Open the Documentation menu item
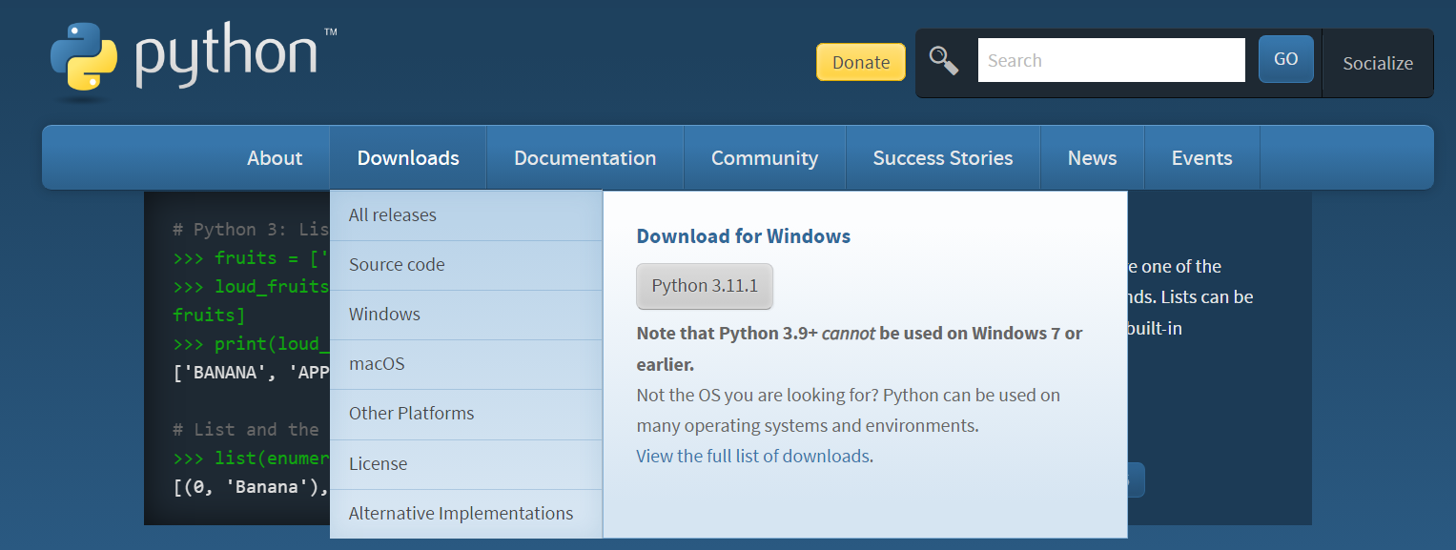 (584, 158)
